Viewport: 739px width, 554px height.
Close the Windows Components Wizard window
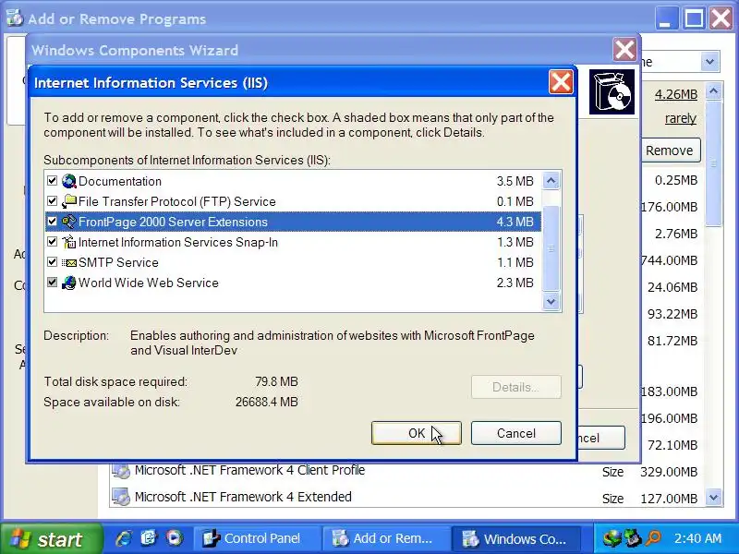tap(624, 50)
